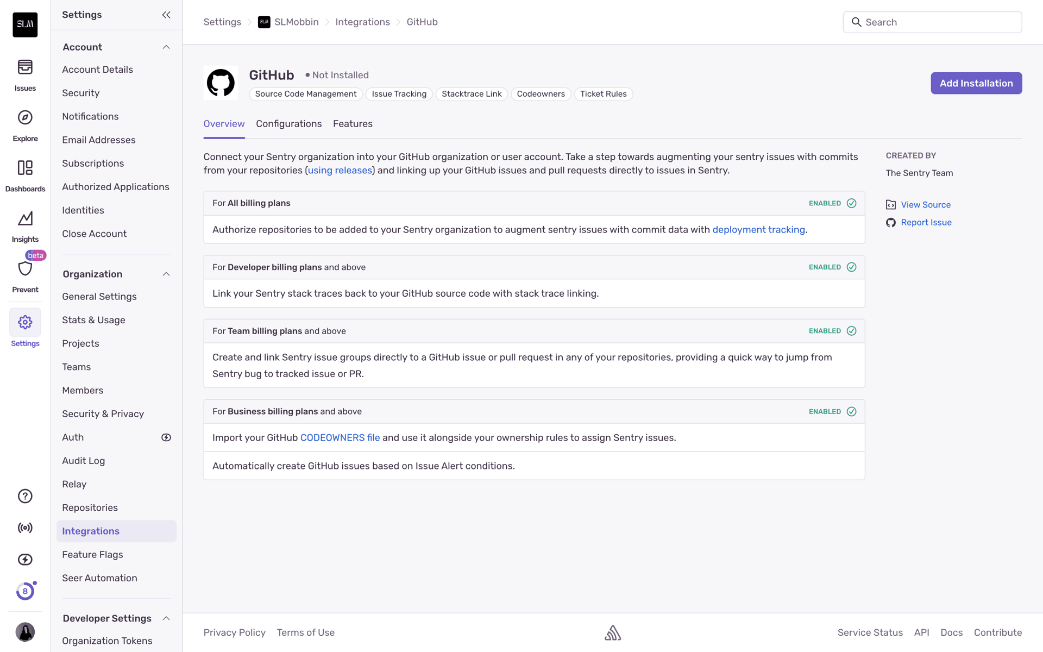Image resolution: width=1043 pixels, height=652 pixels.
Task: Open the CODEOWNERS file link
Action: [x=340, y=438]
